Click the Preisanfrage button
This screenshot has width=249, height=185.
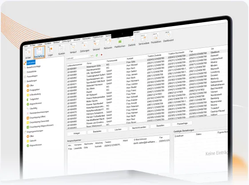(182, 123)
